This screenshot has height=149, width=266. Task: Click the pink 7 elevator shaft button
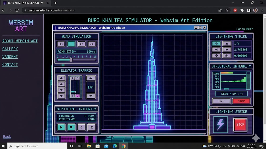tap(78, 96)
